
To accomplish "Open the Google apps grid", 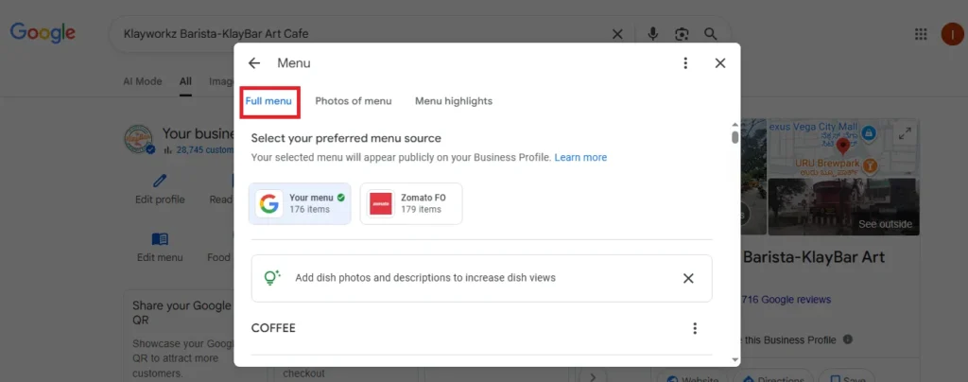I will [x=921, y=34].
